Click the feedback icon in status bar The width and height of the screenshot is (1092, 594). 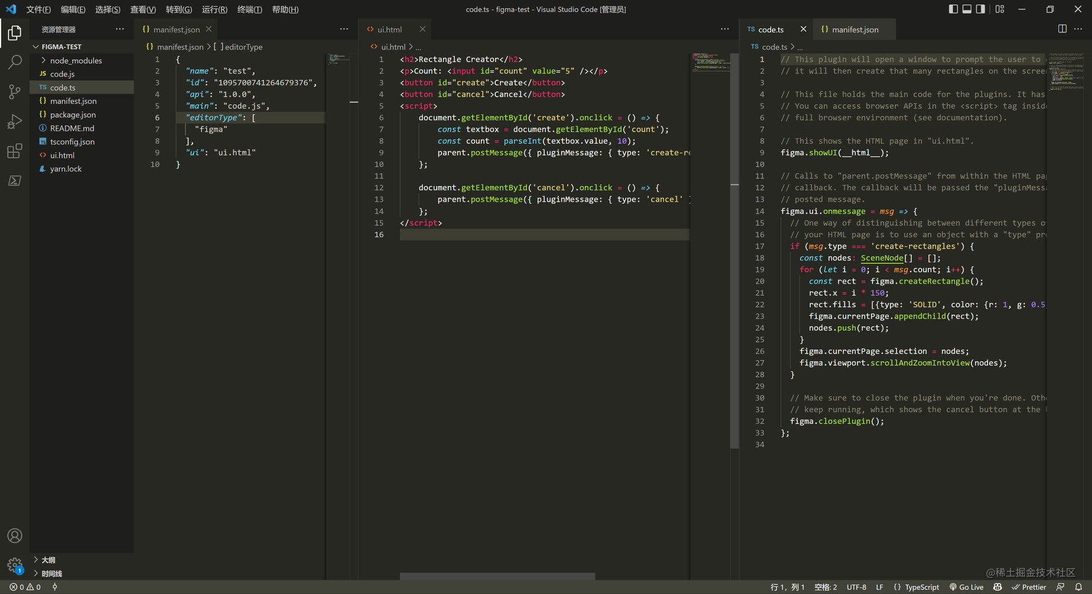(x=1060, y=587)
